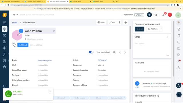
Task: Click to add tags field
Action: click(x=36, y=45)
